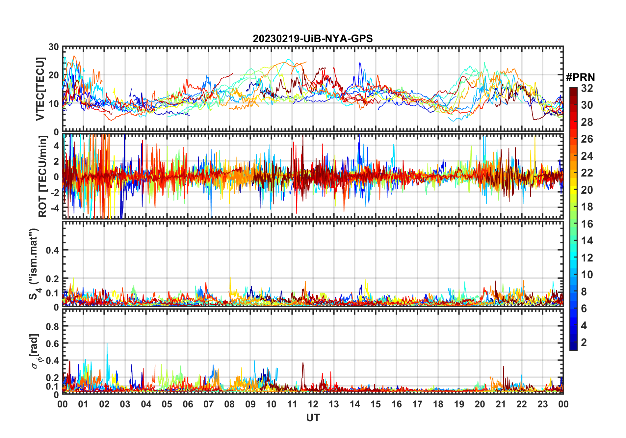Select the 18 colorbar tick label

(587, 207)
